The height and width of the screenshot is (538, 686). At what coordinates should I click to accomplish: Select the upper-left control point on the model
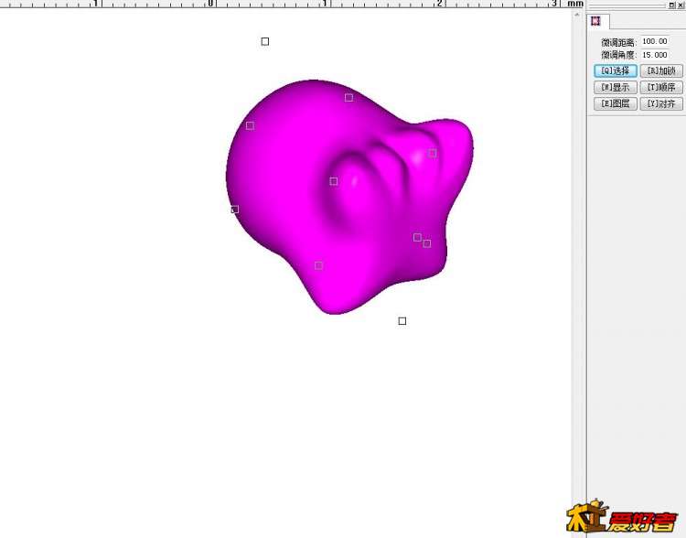coord(250,125)
